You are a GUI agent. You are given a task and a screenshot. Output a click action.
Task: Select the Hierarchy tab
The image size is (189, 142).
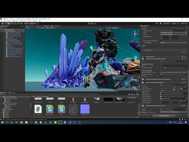coord(5,26)
